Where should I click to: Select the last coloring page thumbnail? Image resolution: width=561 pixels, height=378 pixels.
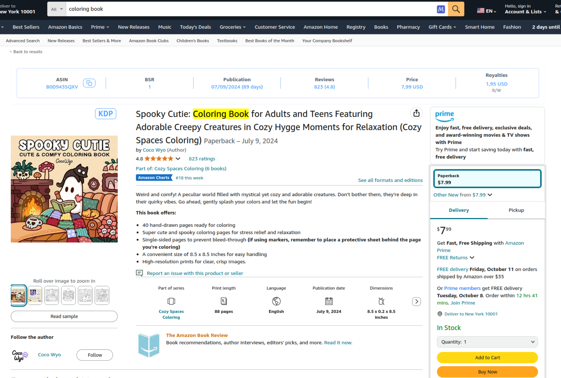click(x=102, y=295)
